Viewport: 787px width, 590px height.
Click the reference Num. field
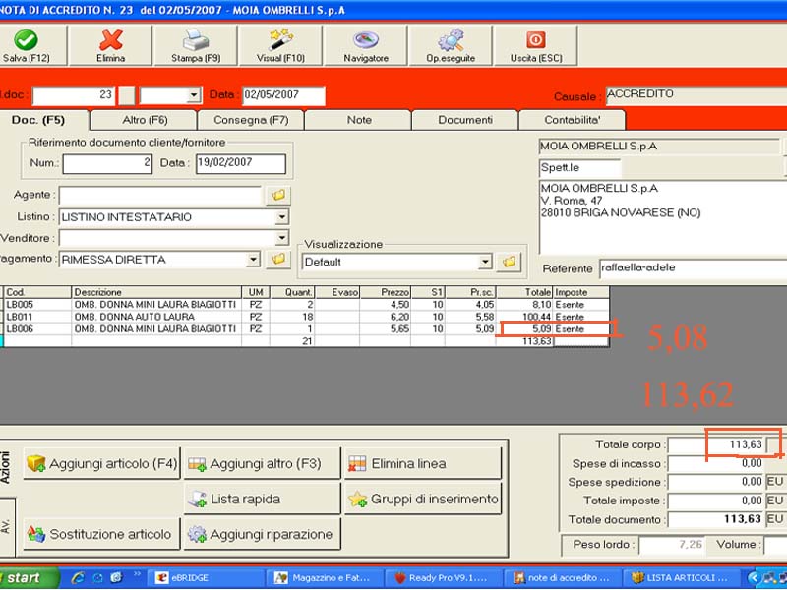[107, 163]
